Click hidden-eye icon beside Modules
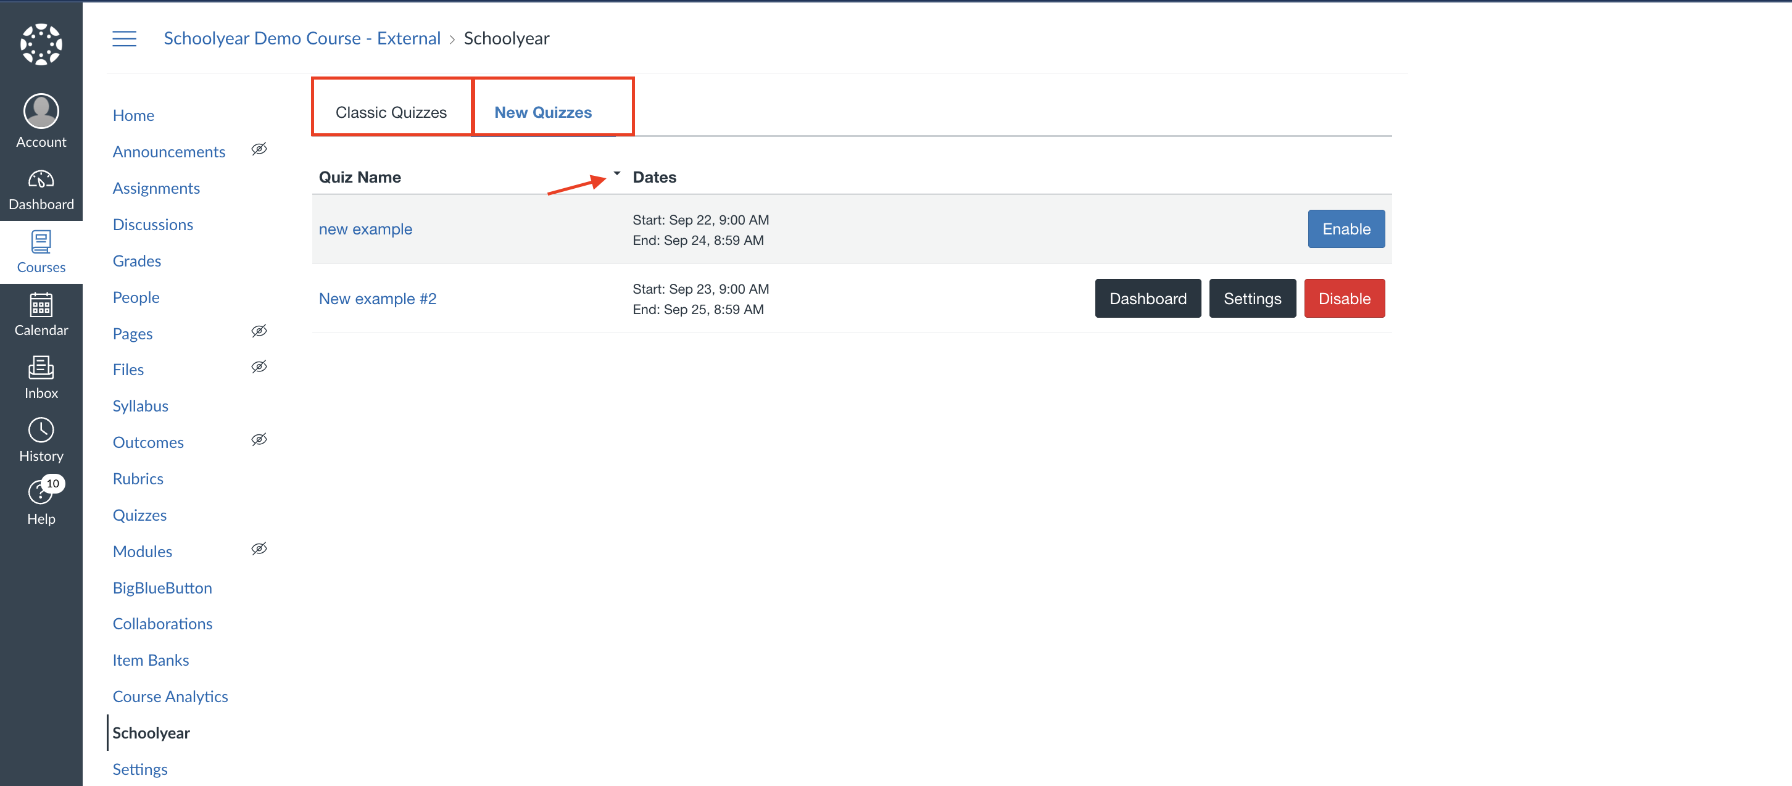 point(259,549)
